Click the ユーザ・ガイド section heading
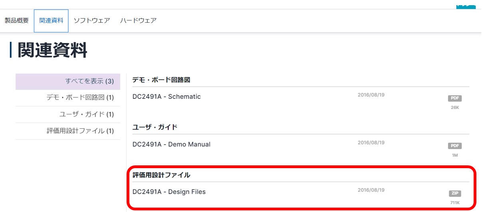482x212 pixels. point(155,128)
